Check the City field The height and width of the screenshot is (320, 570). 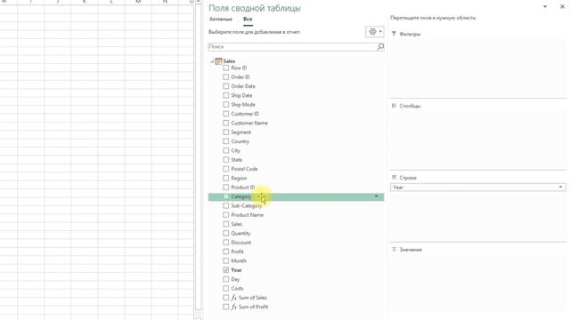[225, 150]
